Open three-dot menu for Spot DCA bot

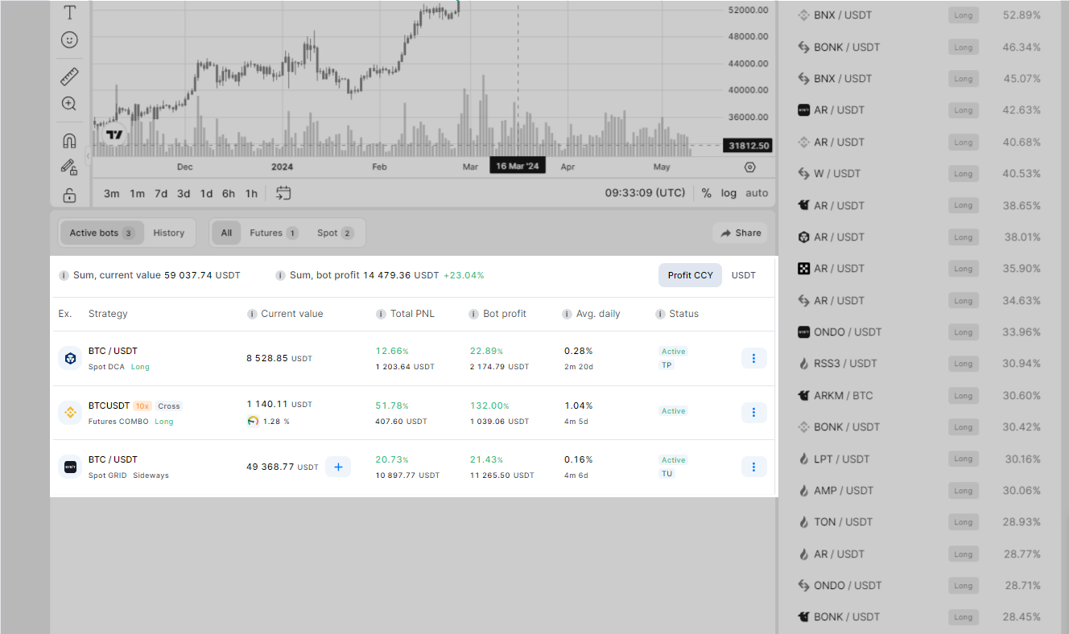pyautogui.click(x=753, y=358)
